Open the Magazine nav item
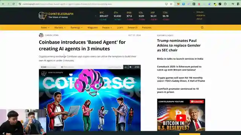The width and height of the screenshot is (241, 135). [x=93, y=27]
